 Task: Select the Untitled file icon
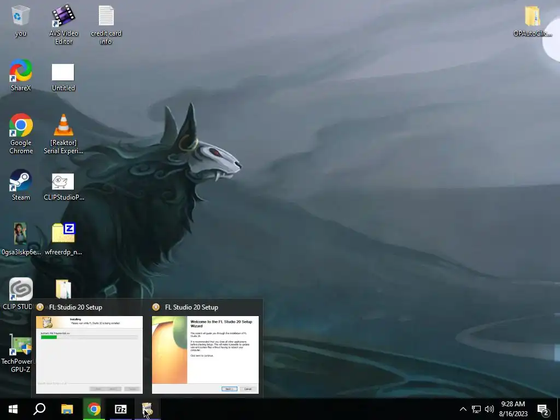[x=63, y=77]
